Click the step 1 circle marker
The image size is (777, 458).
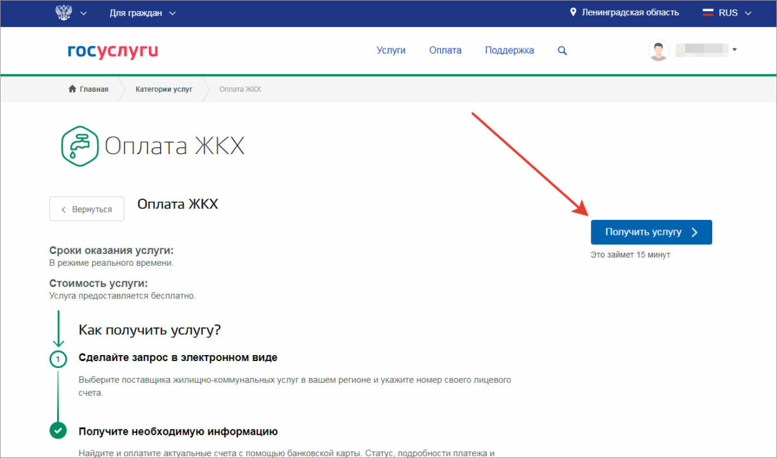(58, 358)
